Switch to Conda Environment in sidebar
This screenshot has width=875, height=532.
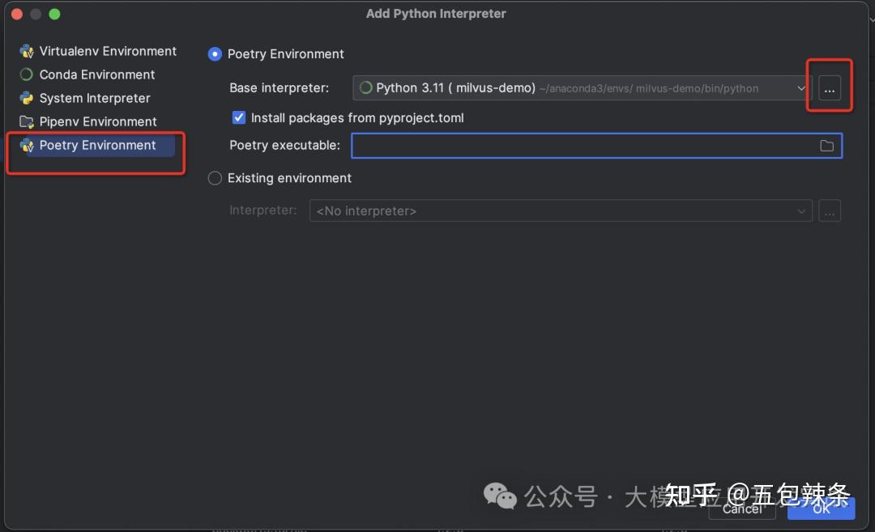click(x=97, y=75)
